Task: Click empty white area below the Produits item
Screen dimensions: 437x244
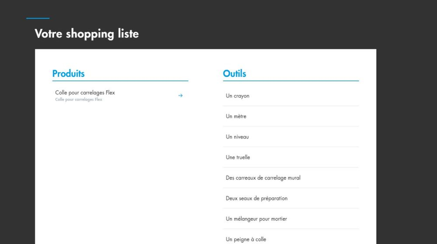Action: [120, 174]
